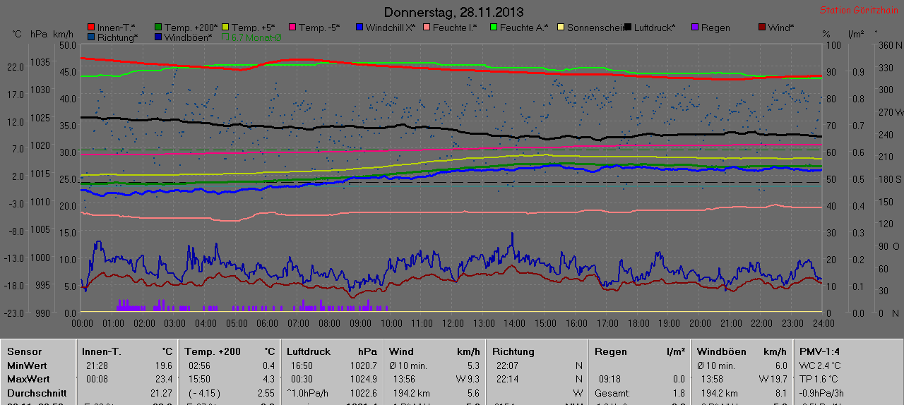The image size is (904, 405).
Task: Click the olive Temp. +5 legend swatch
Action: (x=226, y=28)
